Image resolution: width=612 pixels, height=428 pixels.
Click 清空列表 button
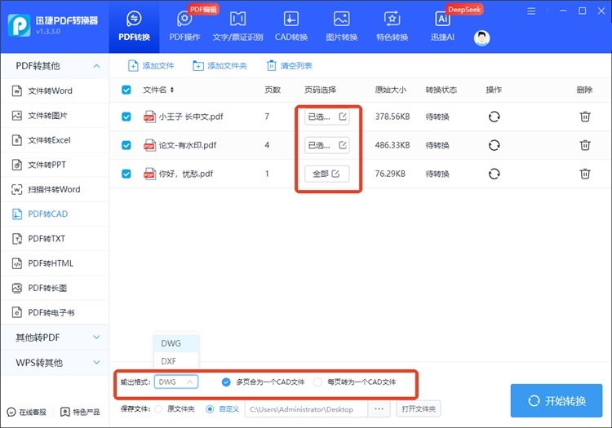(x=289, y=66)
